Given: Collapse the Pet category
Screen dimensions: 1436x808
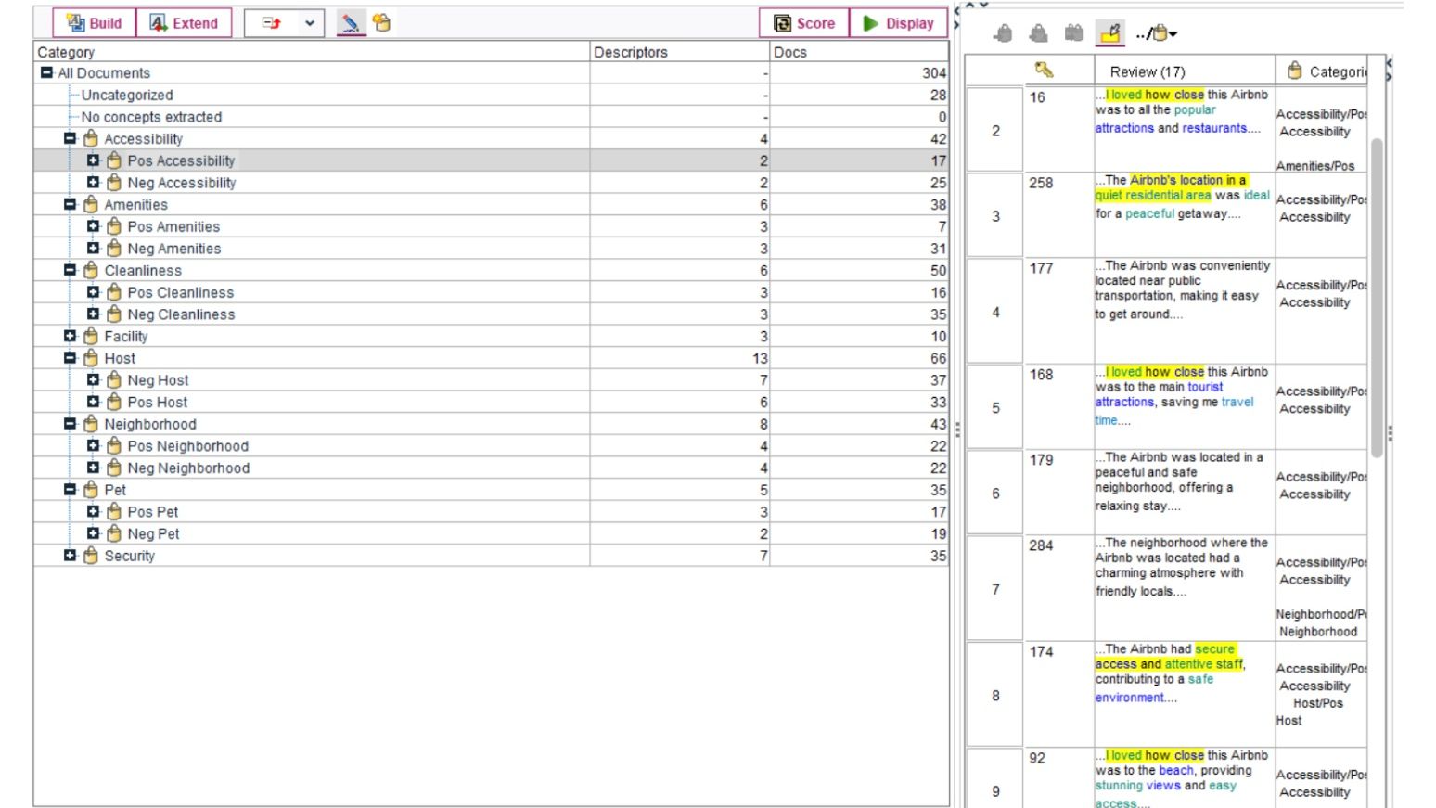Looking at the screenshot, I should (70, 490).
